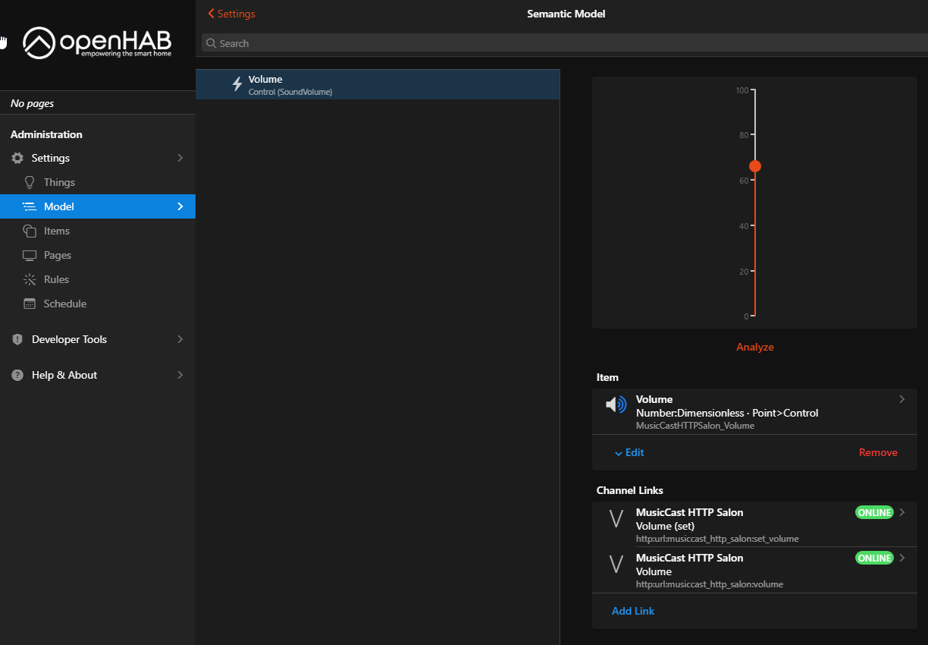The image size is (928, 645).
Task: Open Schedule in the sidebar
Action: click(x=98, y=304)
